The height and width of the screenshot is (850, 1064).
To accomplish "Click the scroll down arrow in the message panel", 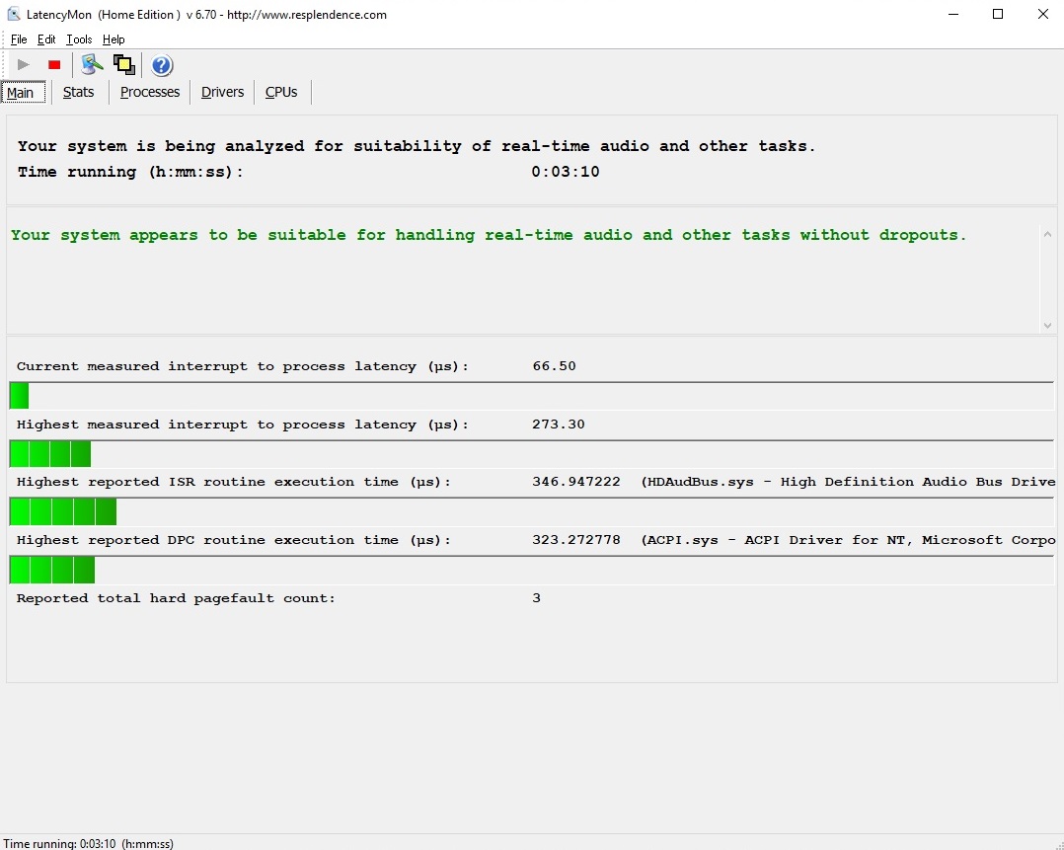I will click(1047, 325).
